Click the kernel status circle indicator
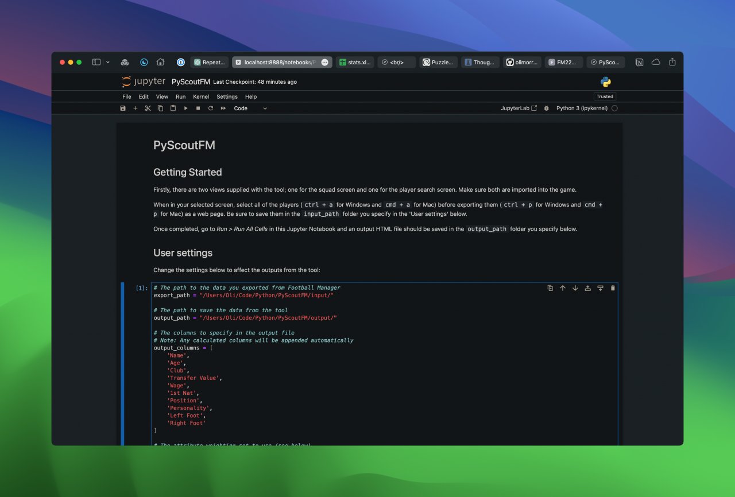Viewport: 735px width, 497px height. click(x=614, y=108)
